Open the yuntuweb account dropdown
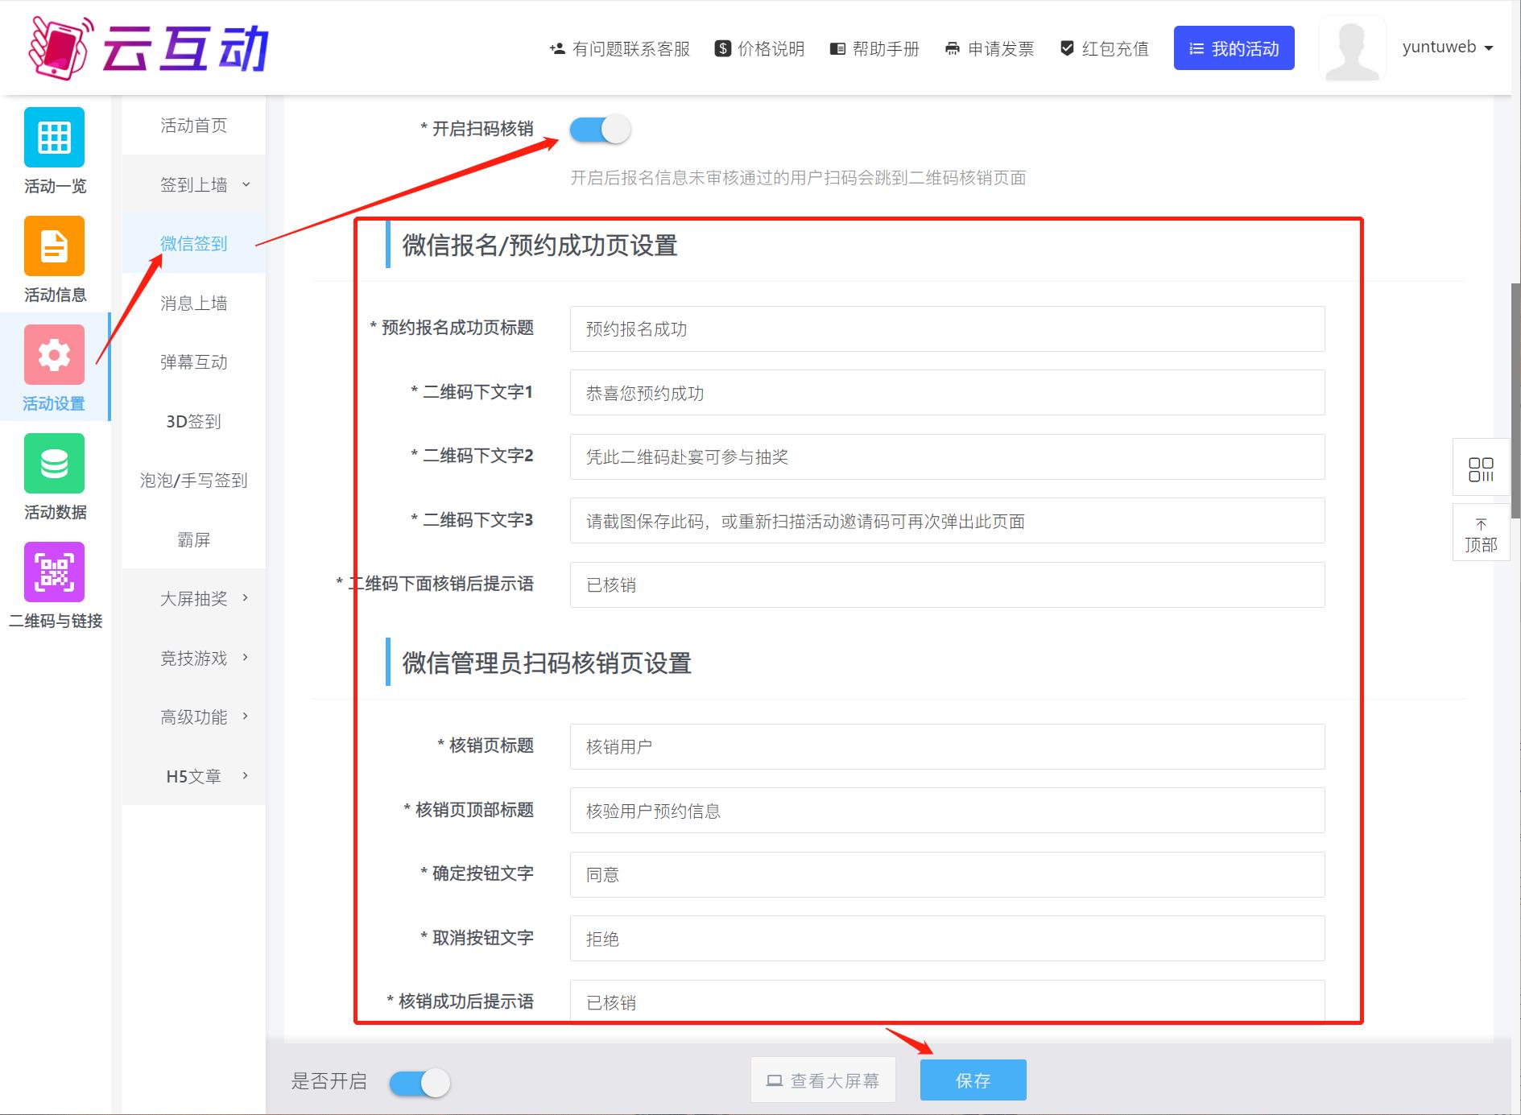The width and height of the screenshot is (1521, 1115). [x=1447, y=47]
